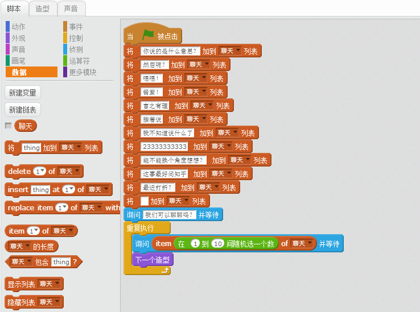The height and width of the screenshot is (312, 420).
Task: Click the 然后呢? text field
Action: (155, 65)
